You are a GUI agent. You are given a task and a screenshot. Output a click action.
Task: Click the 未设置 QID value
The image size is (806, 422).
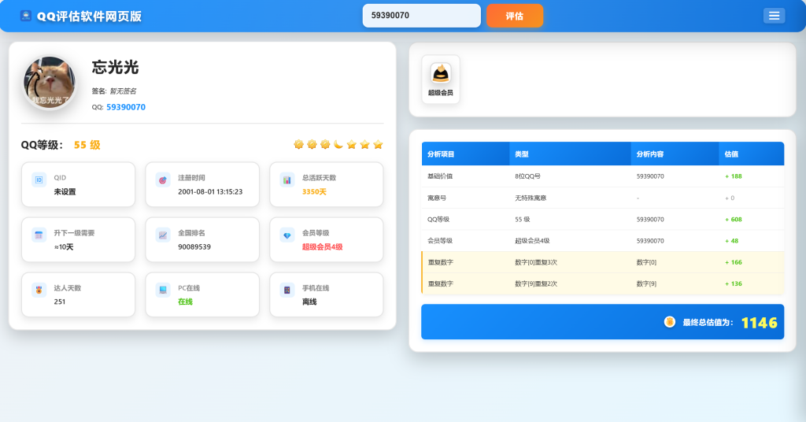click(65, 192)
